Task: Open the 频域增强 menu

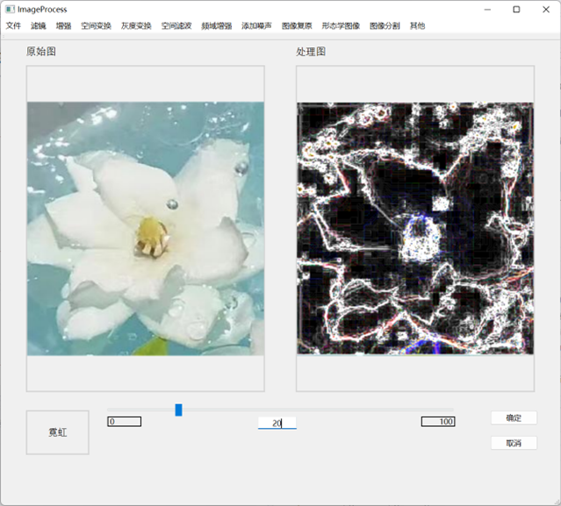Action: [x=216, y=26]
